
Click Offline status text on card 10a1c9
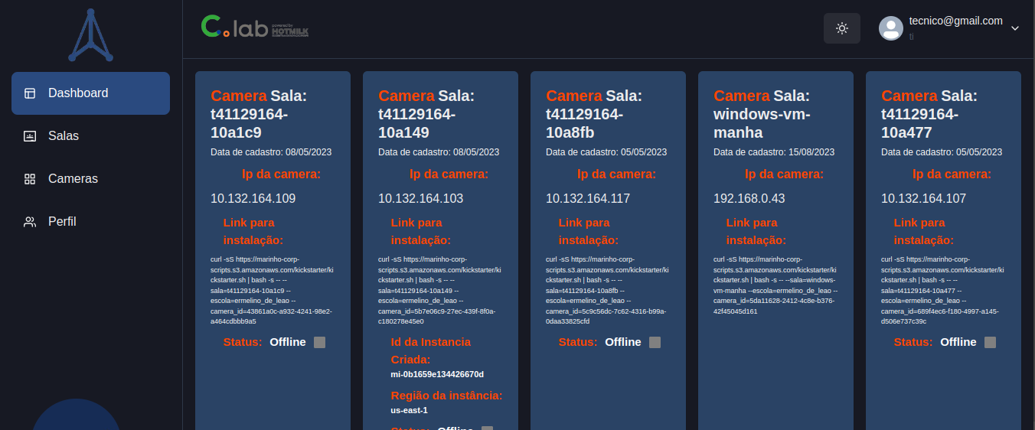(288, 342)
